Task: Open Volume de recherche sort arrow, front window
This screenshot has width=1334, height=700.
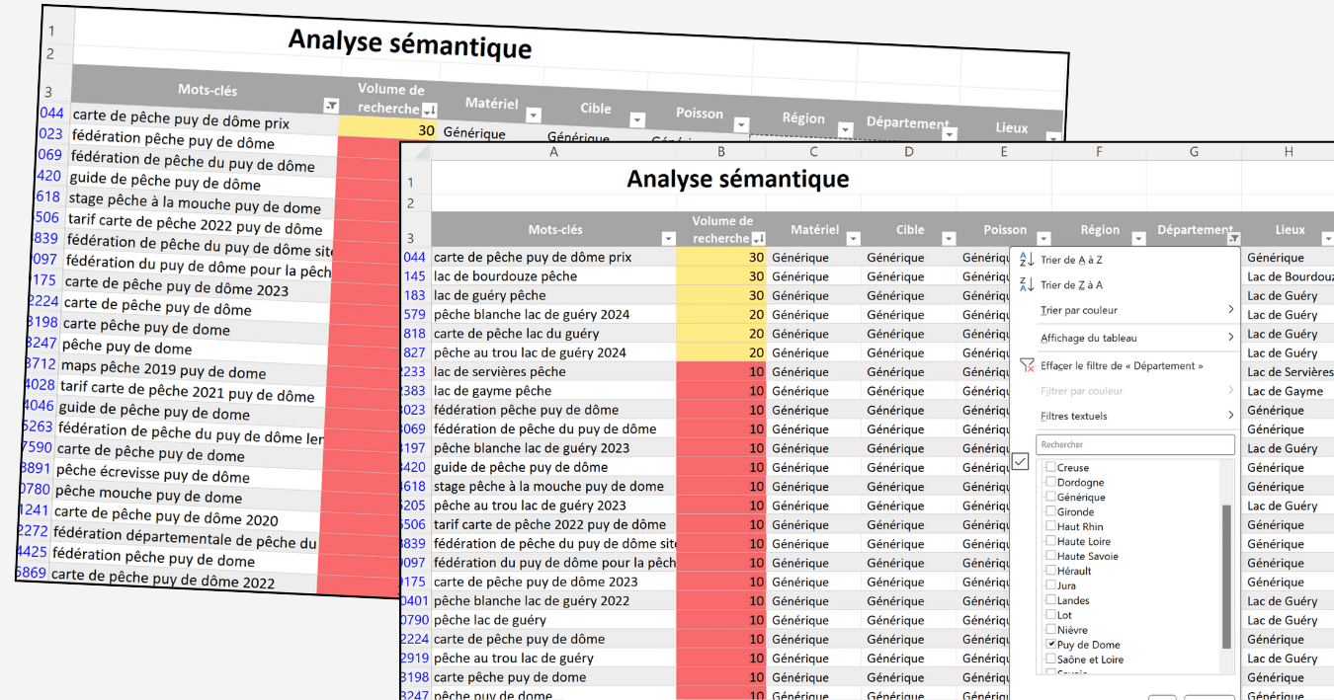Action: tap(758, 239)
